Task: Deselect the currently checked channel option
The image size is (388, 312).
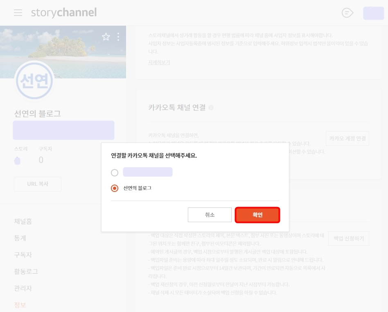Action: (x=115, y=189)
